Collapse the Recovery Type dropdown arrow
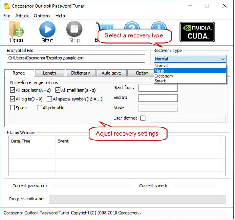Screen dimensions: 235x220 click(x=223, y=59)
